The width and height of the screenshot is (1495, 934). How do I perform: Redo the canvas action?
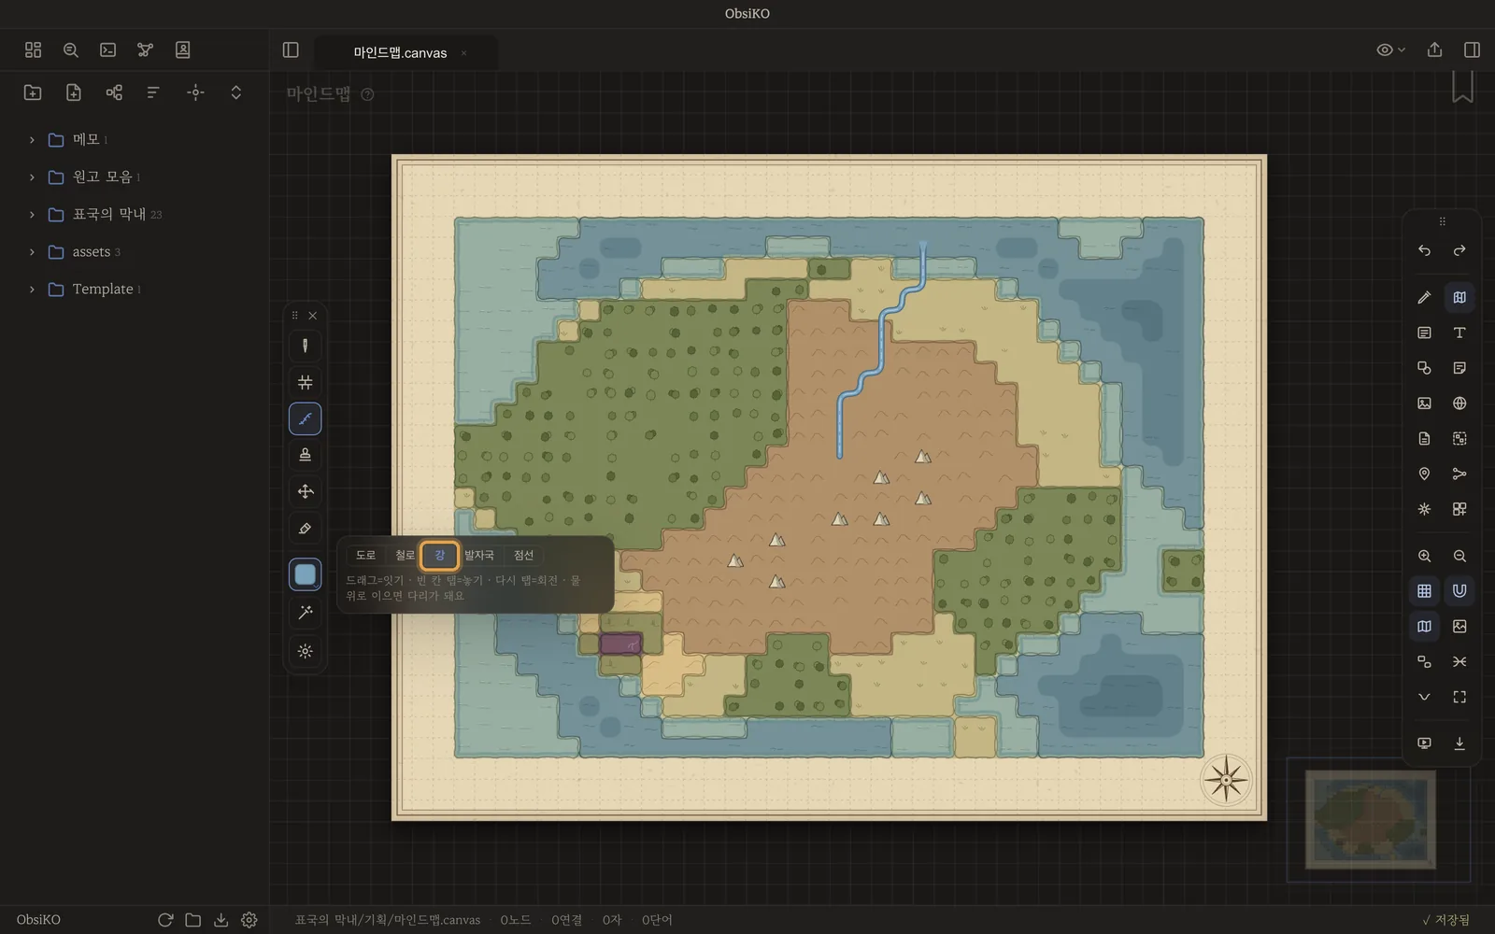[x=1459, y=250]
